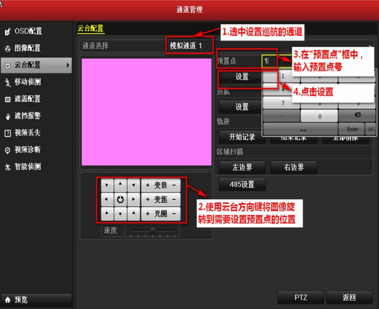The image size is (379, 309).
Task: Tap the keypad Enter key
Action: coord(352,129)
